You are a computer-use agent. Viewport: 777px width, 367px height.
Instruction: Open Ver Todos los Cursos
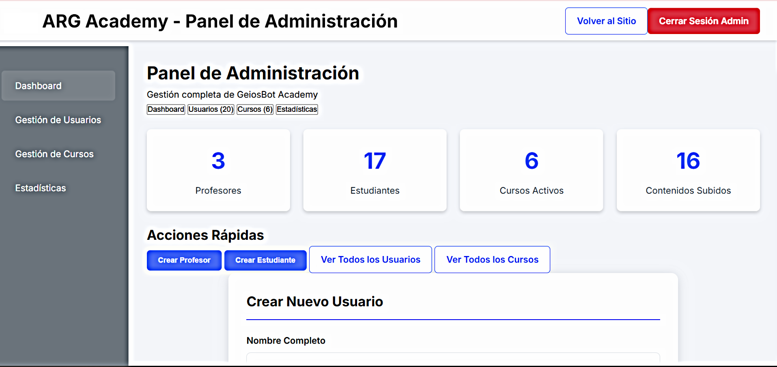pyautogui.click(x=492, y=259)
